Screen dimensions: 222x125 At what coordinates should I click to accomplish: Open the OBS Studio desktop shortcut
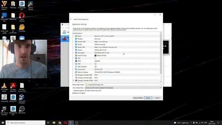tap(22, 110)
